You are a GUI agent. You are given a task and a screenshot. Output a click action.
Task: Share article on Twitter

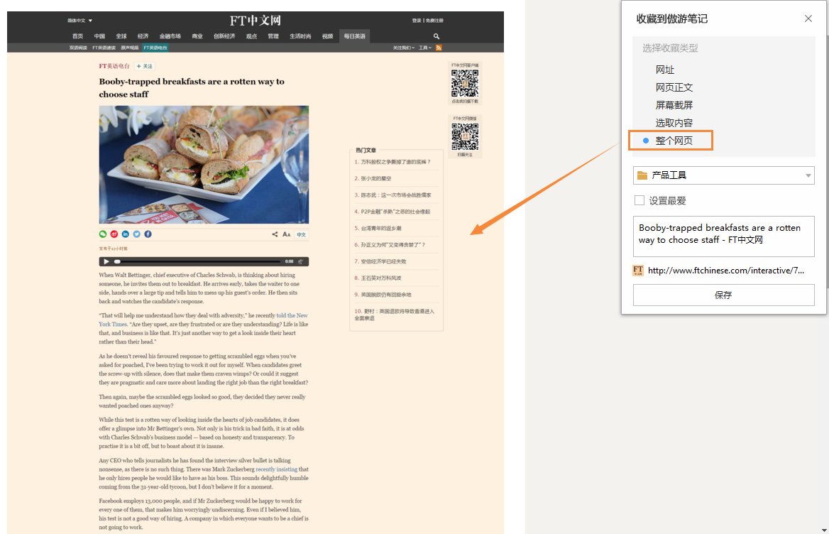(136, 234)
